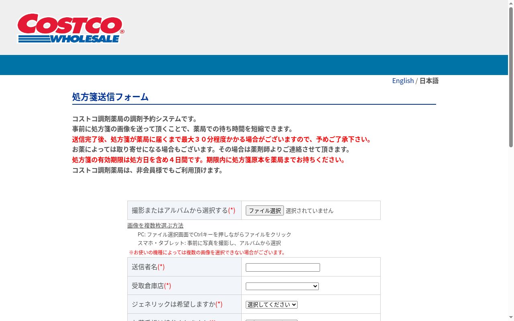Image resolution: width=514 pixels, height=321 pixels.
Task: Click the 非会員様でもご利用頂けます line
Action: (x=148, y=170)
